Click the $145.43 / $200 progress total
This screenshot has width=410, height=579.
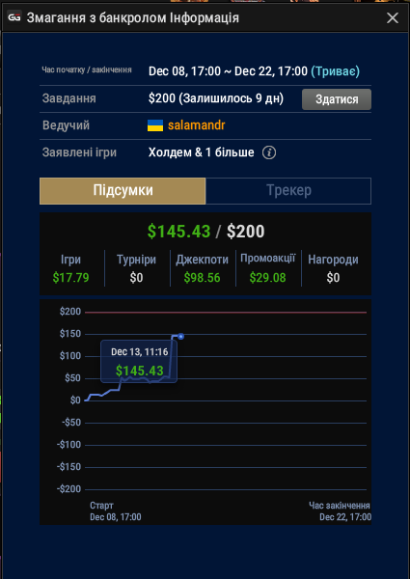pos(205,232)
